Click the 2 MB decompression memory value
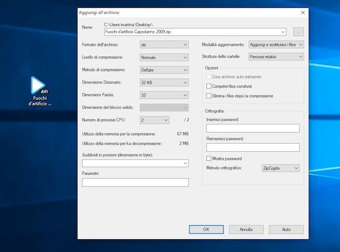The width and height of the screenshot is (340, 252). click(184, 144)
